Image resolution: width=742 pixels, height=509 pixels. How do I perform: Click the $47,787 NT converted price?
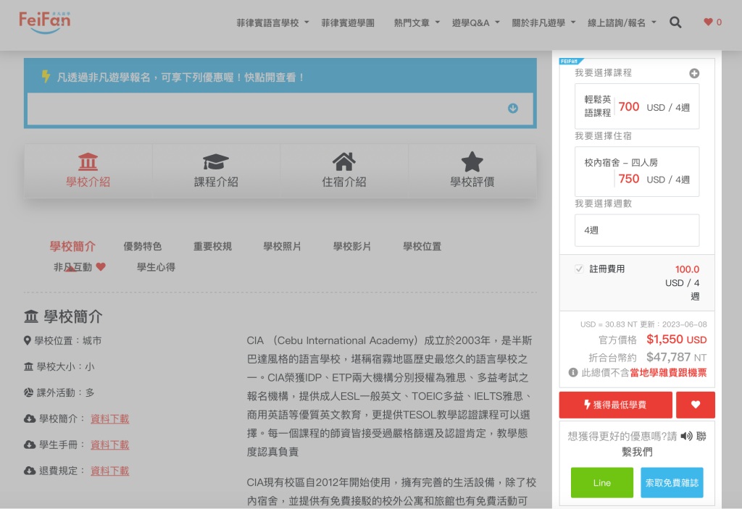(x=676, y=357)
